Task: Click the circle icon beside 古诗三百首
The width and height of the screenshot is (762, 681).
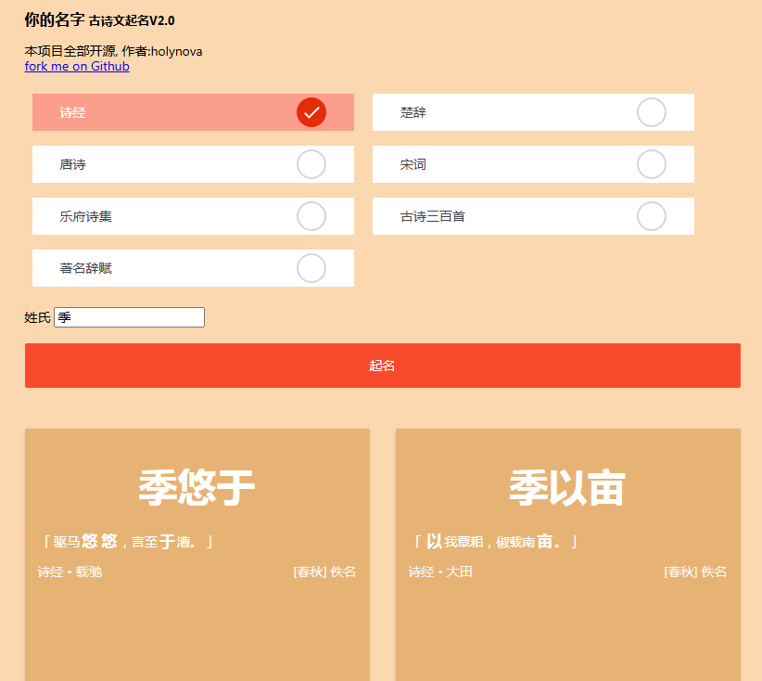Action: point(652,216)
